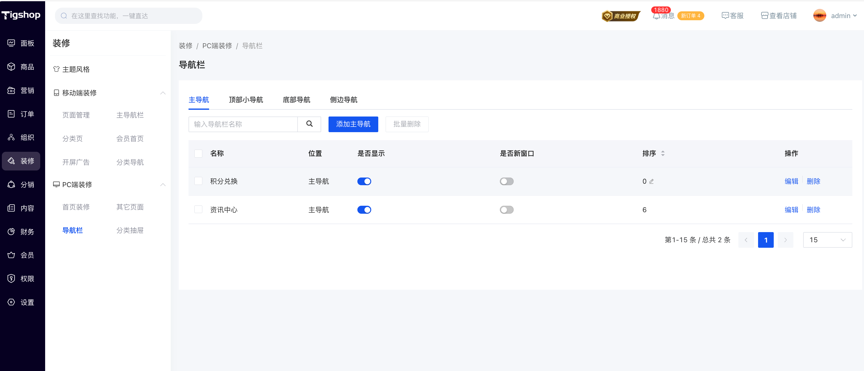Disable display toggle for 积分兑换
The image size is (864, 371).
point(364,182)
